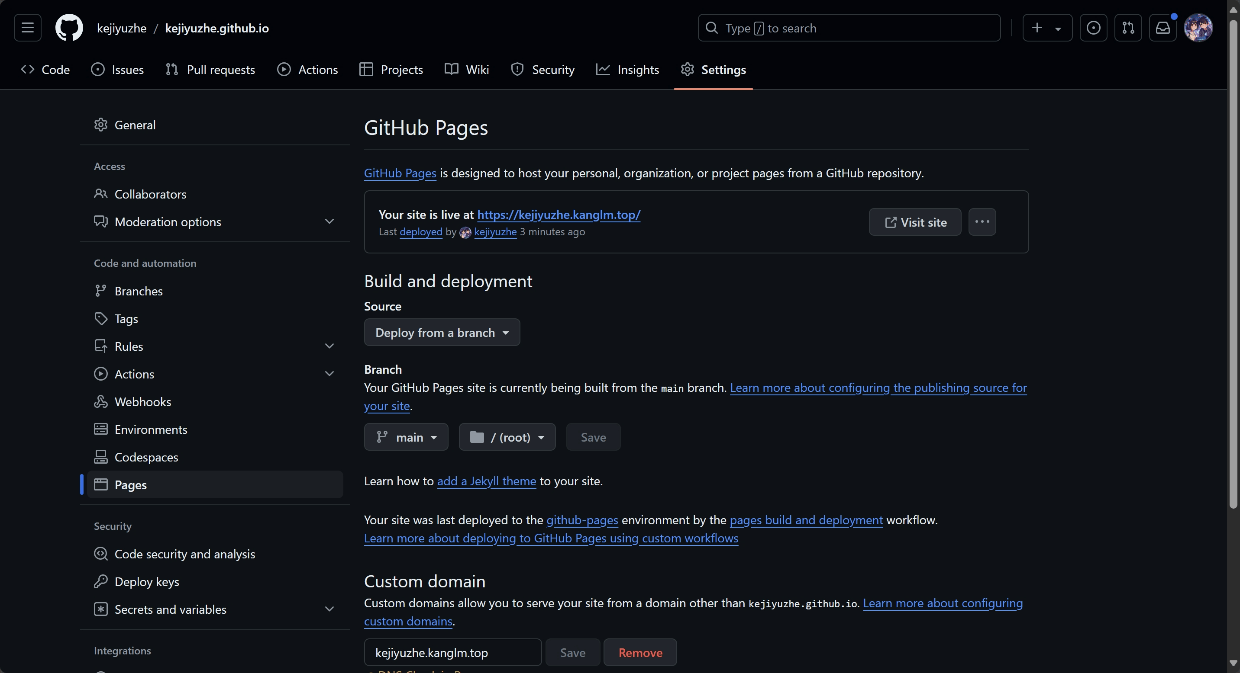Open the create-new dropdown caret in header
Image resolution: width=1240 pixels, height=673 pixels.
click(1058, 29)
